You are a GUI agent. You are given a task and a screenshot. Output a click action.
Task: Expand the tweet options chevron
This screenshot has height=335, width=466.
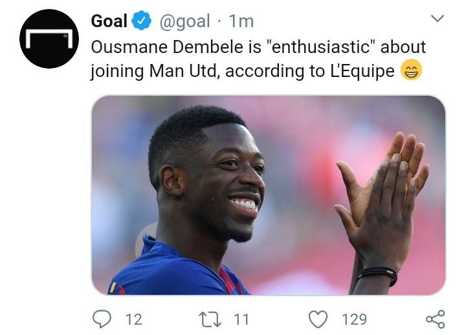click(438, 19)
